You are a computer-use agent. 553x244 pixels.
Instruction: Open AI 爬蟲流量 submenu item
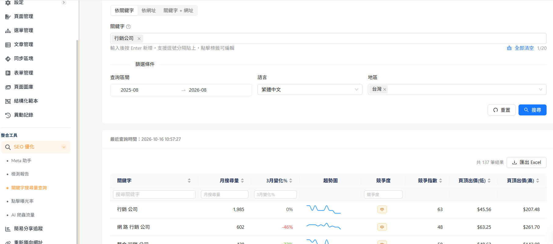23,215
